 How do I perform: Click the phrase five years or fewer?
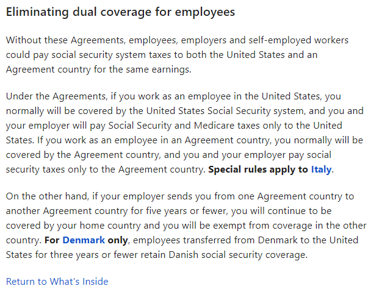(x=187, y=211)
